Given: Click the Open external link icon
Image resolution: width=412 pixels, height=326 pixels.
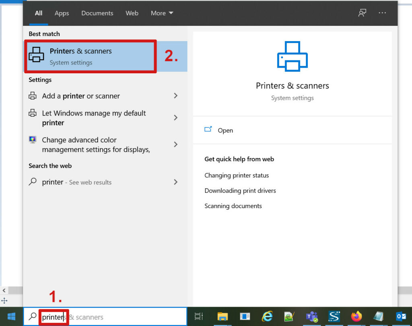Looking at the screenshot, I should 208,129.
